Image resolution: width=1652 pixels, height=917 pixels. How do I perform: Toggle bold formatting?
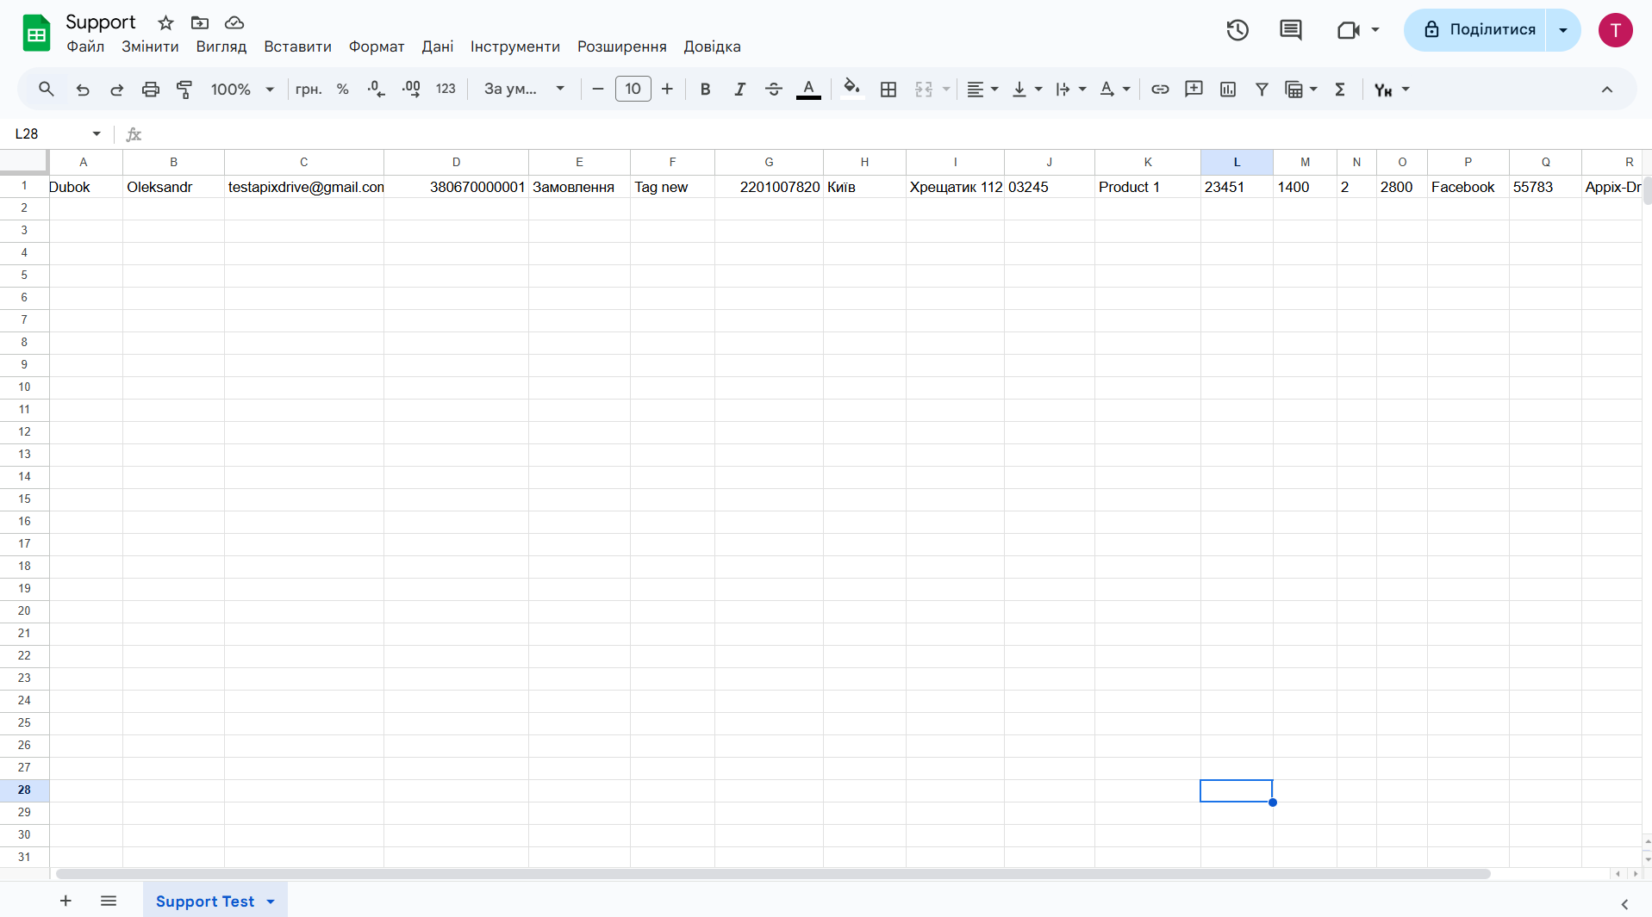pos(706,89)
